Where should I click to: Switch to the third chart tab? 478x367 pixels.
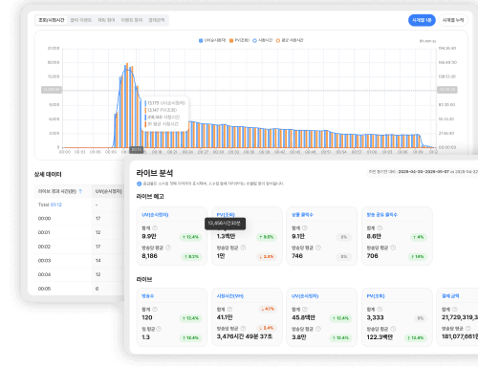tap(106, 20)
